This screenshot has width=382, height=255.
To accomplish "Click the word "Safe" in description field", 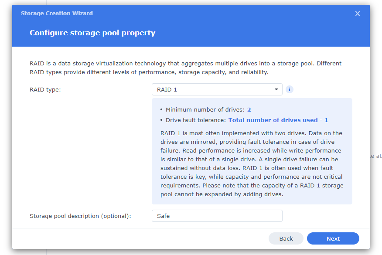I will pos(164,216).
